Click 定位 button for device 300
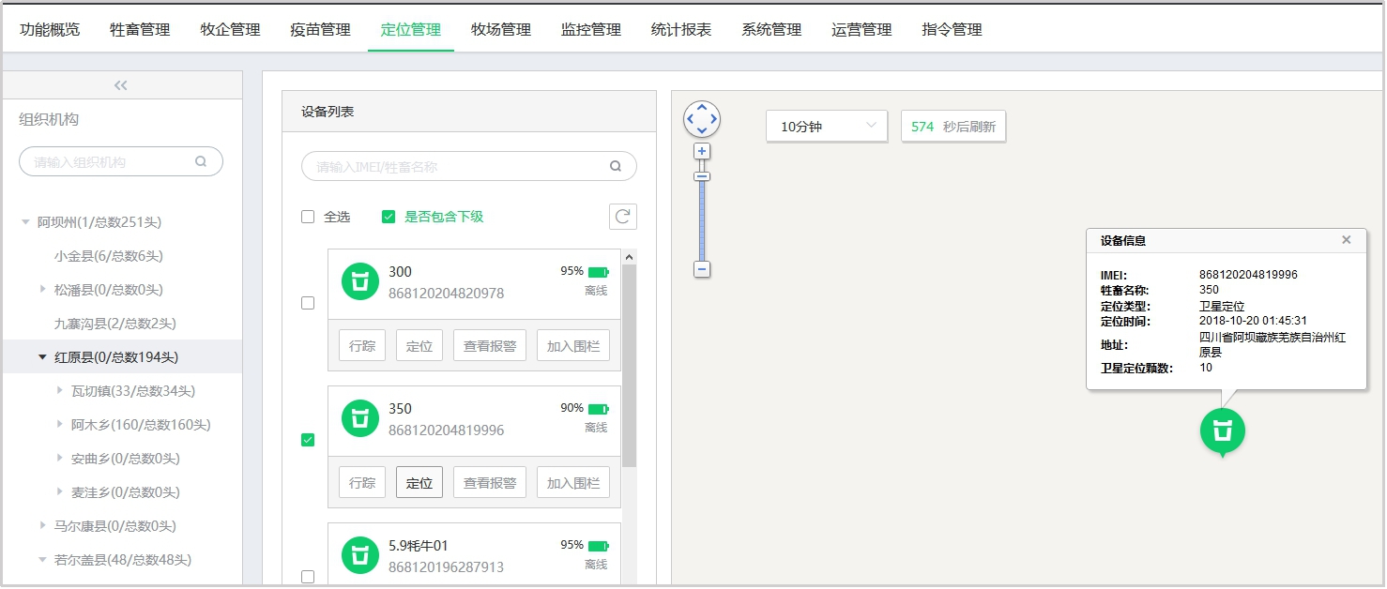This screenshot has width=1387, height=589. click(419, 346)
